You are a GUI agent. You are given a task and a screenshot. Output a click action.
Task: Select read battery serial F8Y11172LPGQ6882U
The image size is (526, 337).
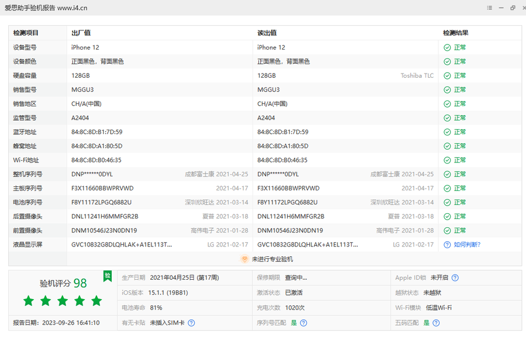[x=288, y=203]
